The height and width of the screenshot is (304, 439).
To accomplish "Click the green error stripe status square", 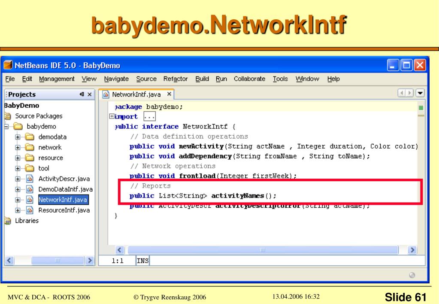I will 421,108.
